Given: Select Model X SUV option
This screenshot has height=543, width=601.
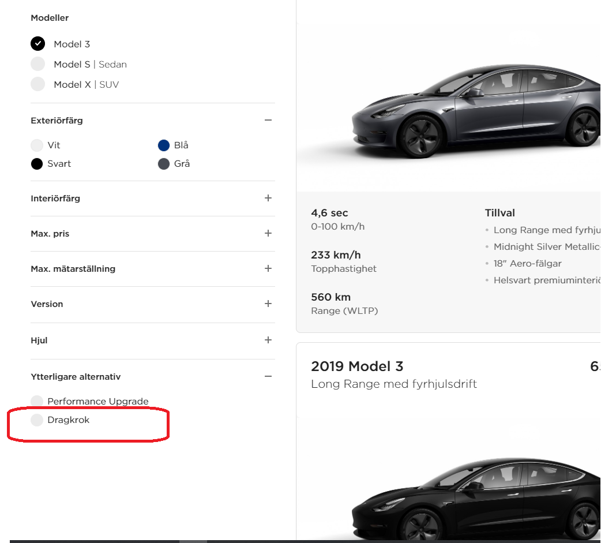Looking at the screenshot, I should click(x=38, y=84).
